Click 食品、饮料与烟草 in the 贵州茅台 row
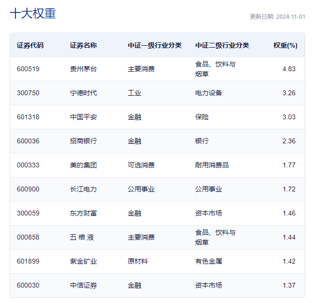The image size is (322, 303). tap(215, 69)
